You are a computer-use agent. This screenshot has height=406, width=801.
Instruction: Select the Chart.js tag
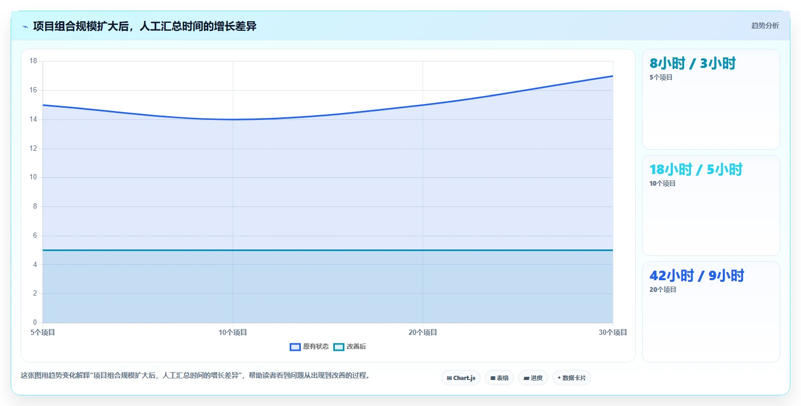point(461,378)
